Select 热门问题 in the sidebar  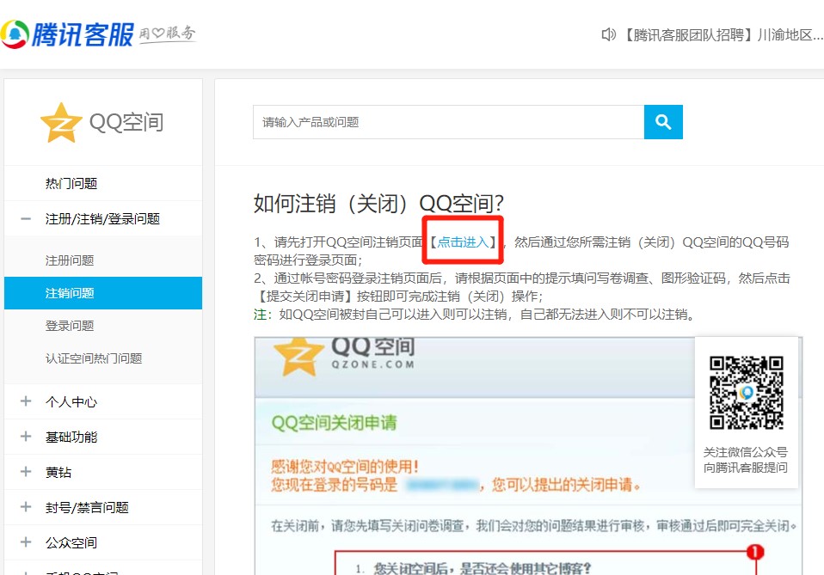(x=71, y=183)
